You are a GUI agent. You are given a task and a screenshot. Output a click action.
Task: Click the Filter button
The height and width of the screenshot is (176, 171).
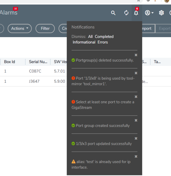coord(45,29)
